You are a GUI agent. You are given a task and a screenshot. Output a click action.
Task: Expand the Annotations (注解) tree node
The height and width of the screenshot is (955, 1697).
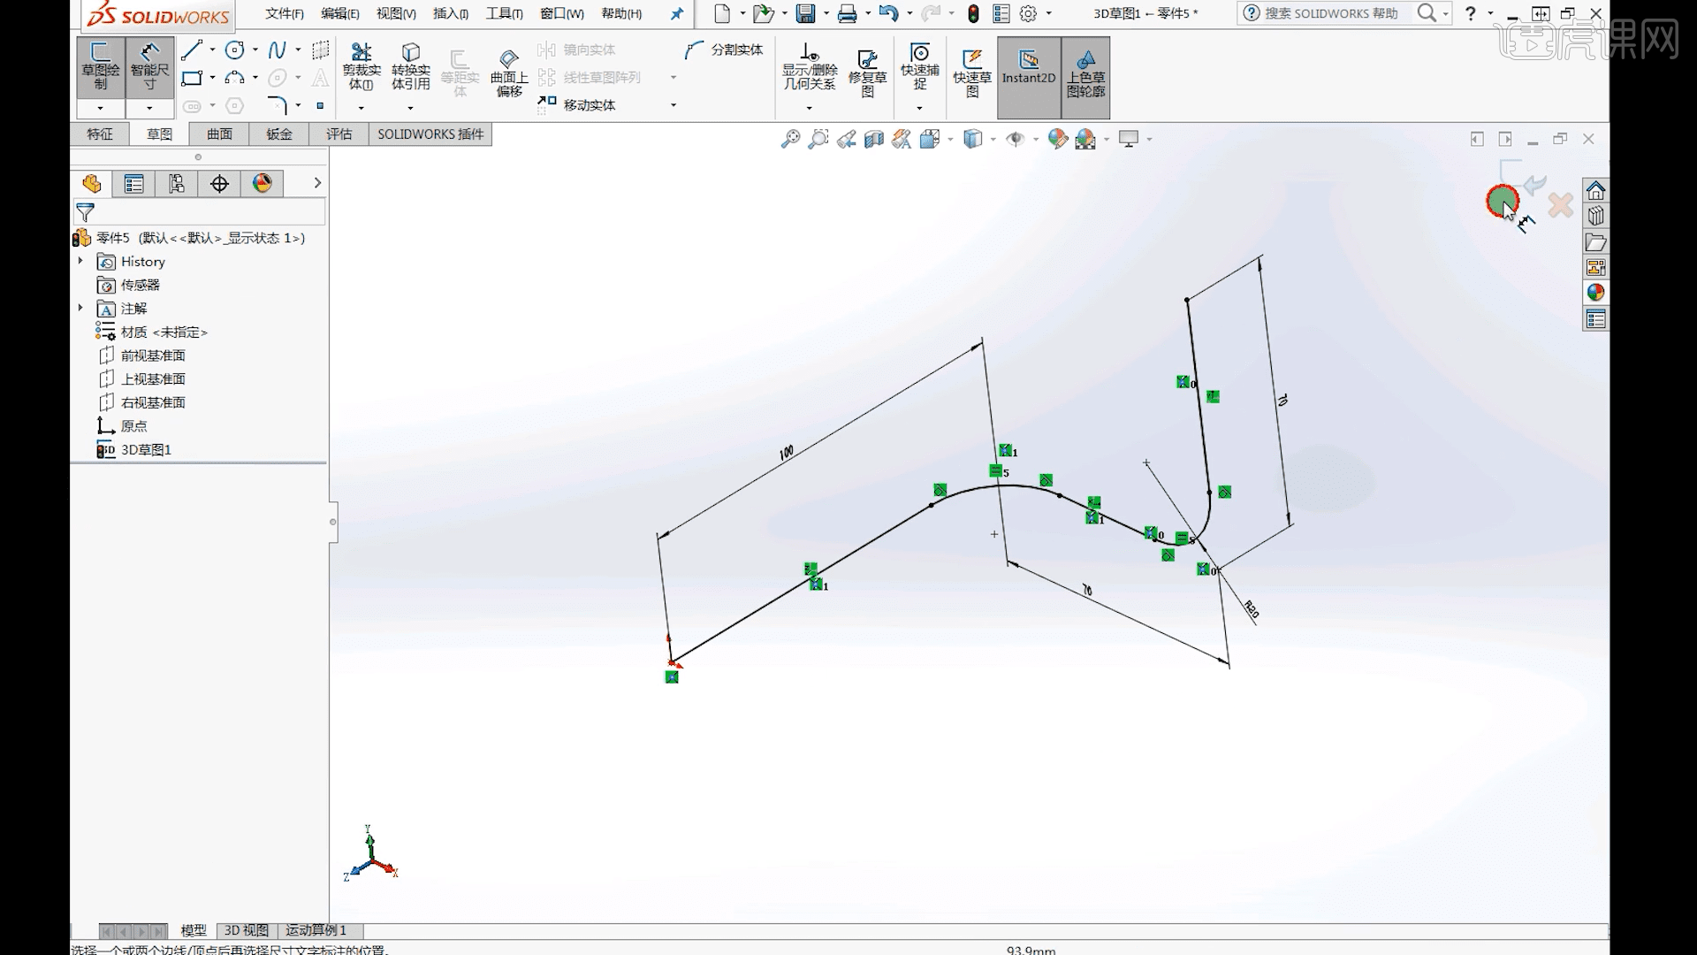pyautogui.click(x=80, y=308)
